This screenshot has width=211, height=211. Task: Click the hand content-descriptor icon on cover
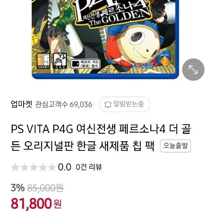60,61
